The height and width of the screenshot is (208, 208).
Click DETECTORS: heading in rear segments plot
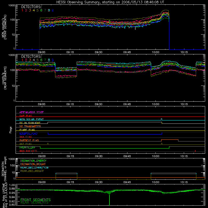[x=31, y=56]
